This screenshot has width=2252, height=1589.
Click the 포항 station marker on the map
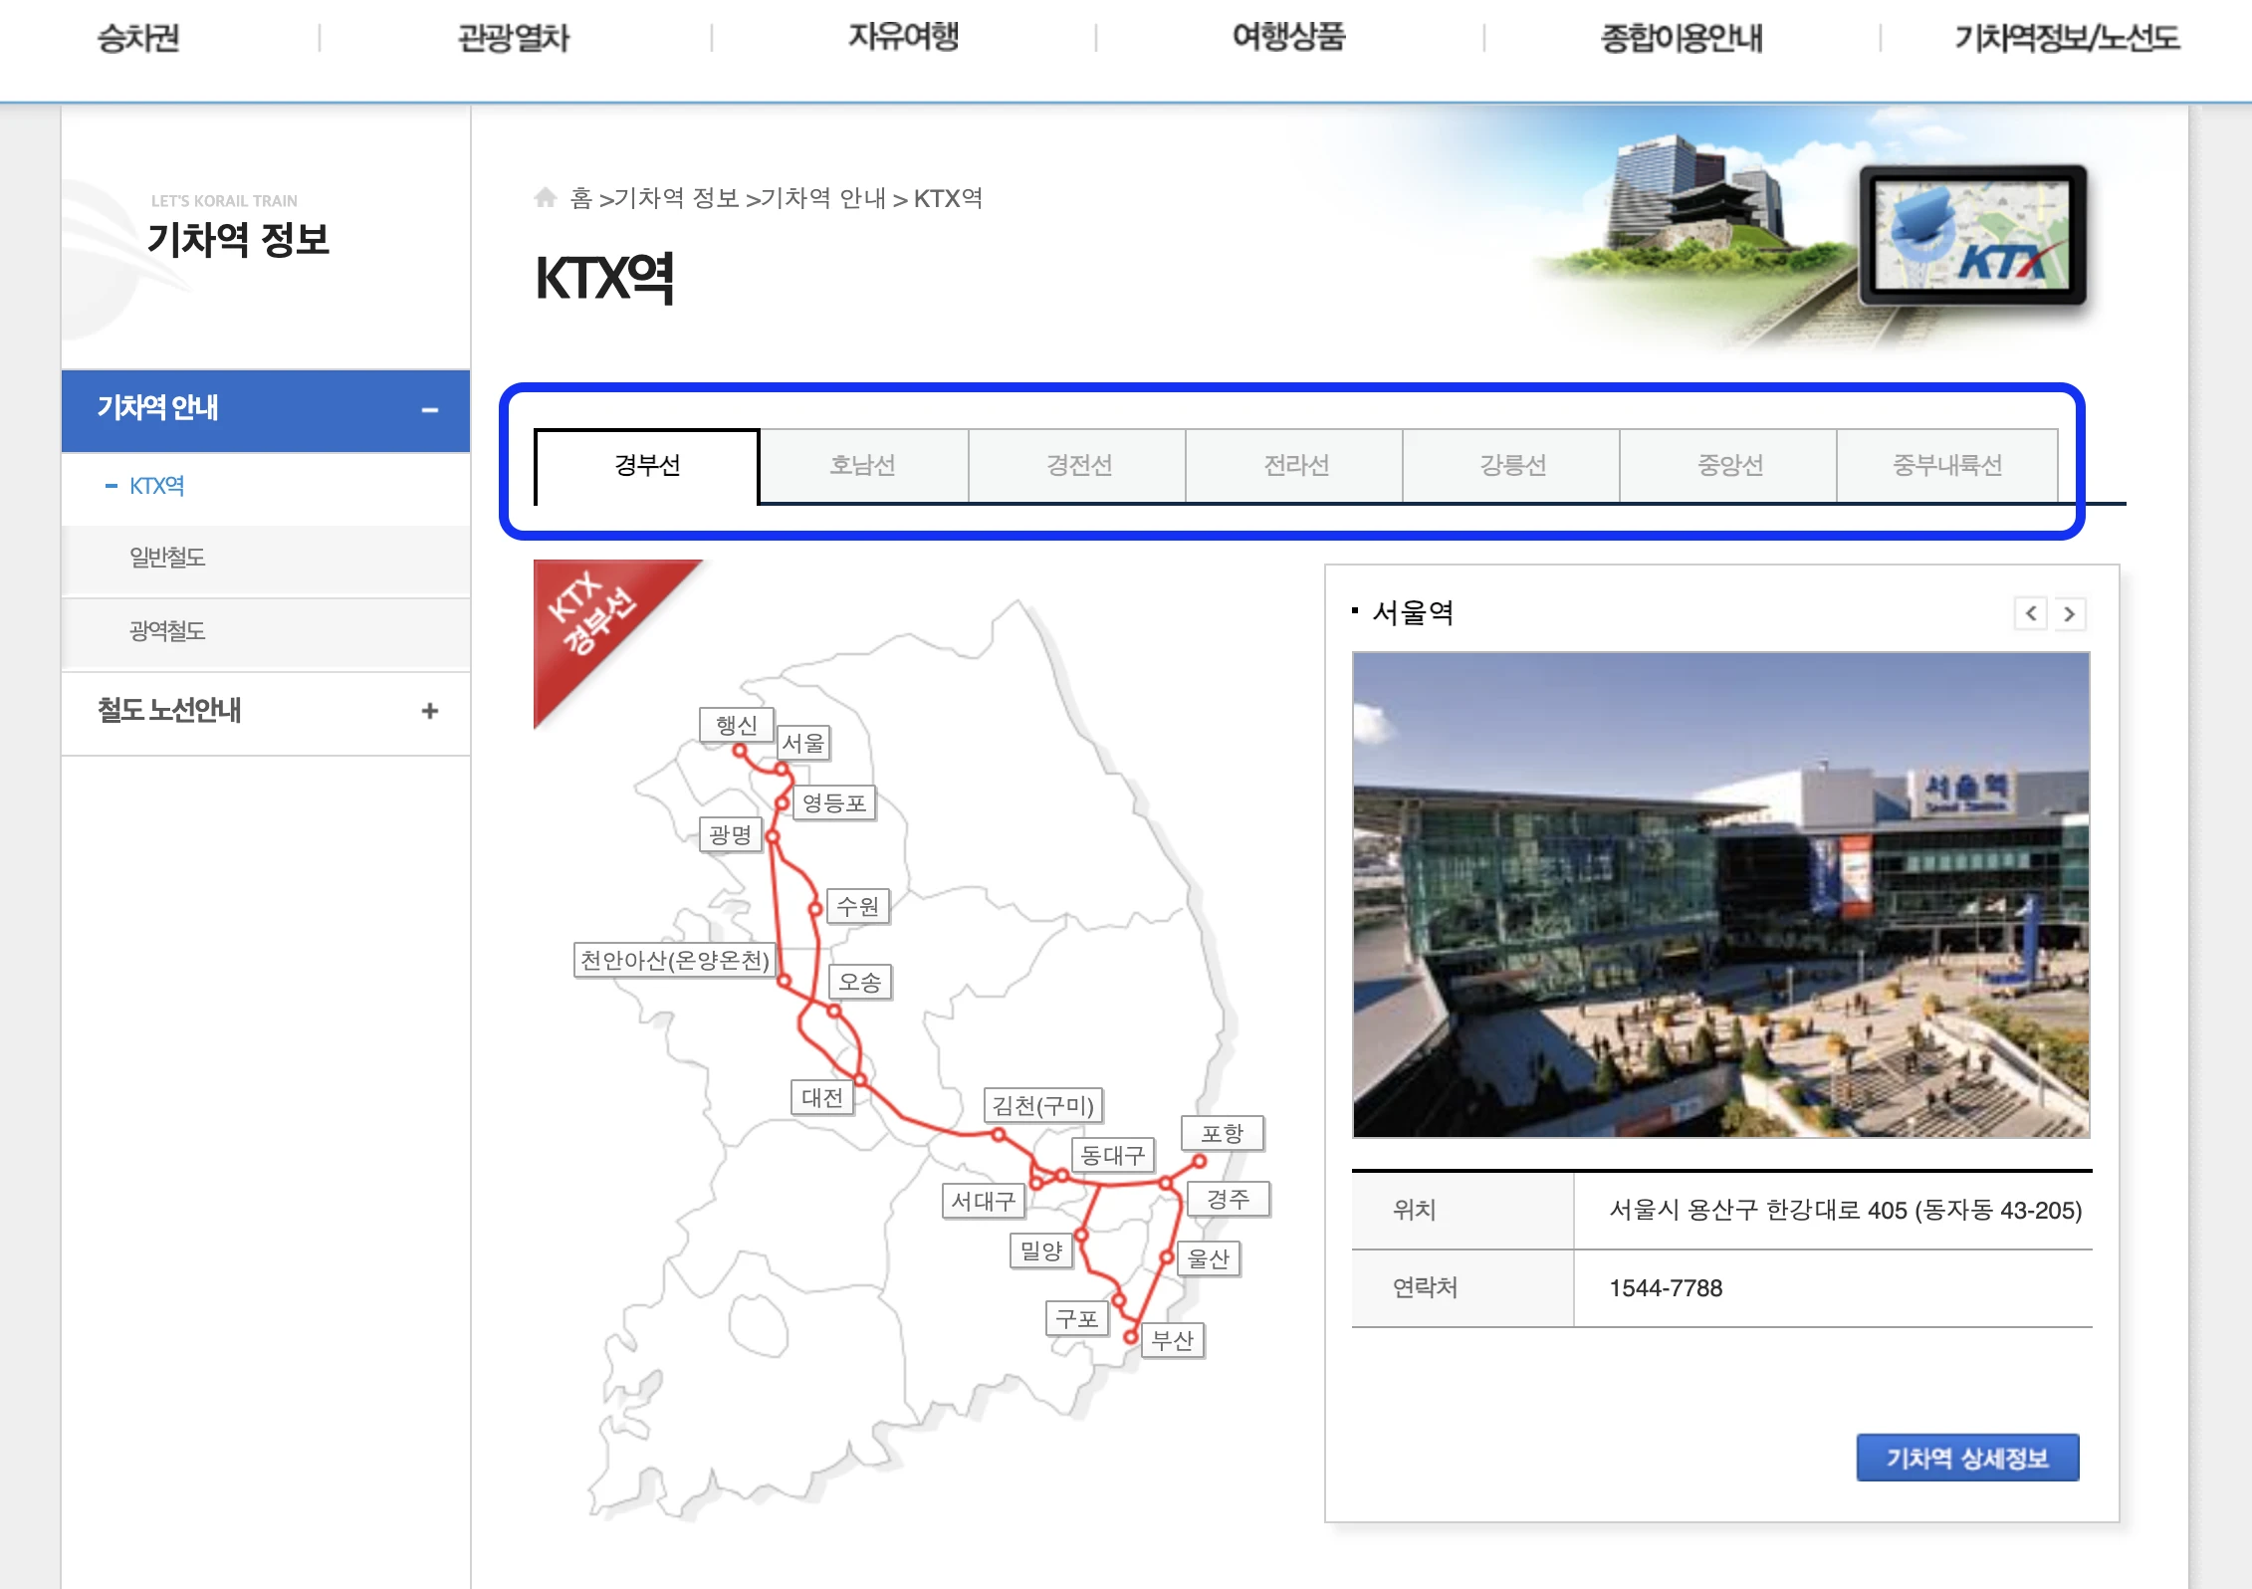coord(1225,1133)
